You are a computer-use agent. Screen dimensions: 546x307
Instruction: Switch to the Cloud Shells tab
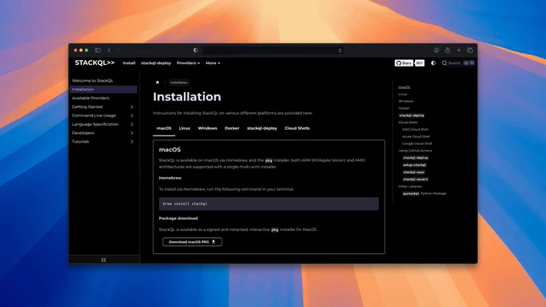297,128
